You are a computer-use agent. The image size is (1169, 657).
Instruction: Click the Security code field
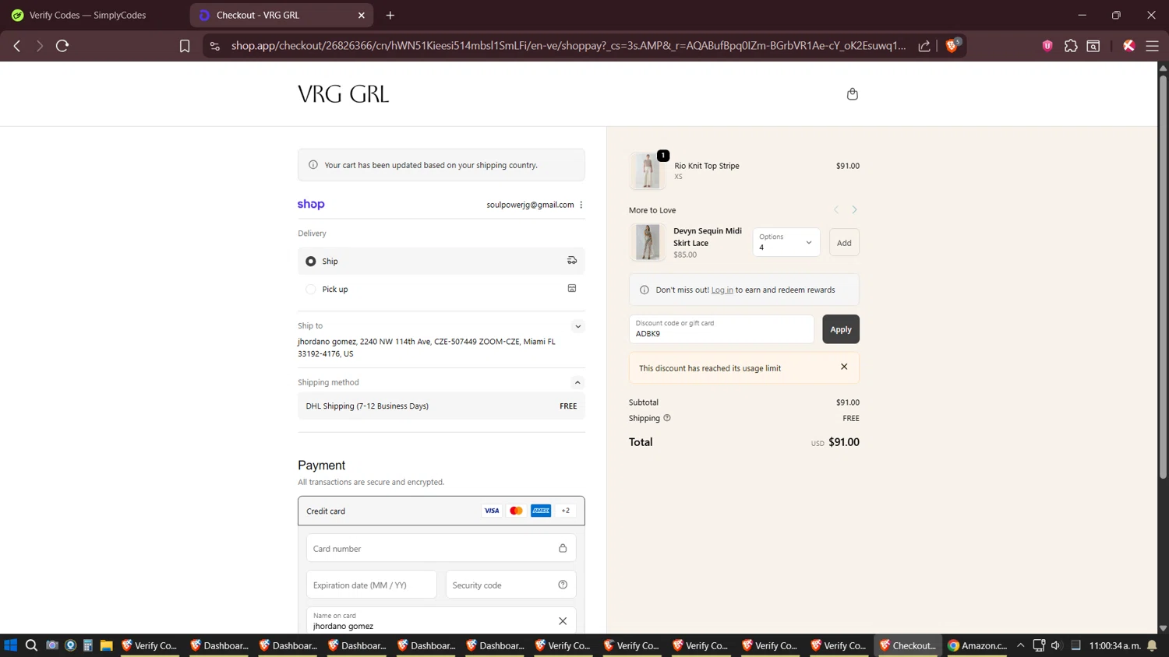510,585
